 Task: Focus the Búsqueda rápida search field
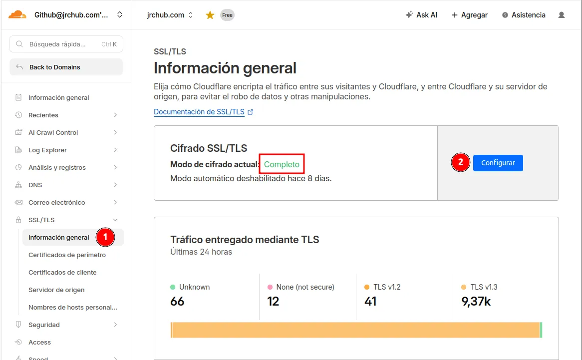pos(66,44)
